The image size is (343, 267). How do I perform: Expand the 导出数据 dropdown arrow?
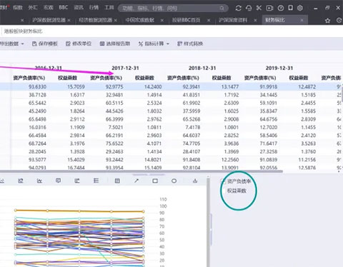pos(22,44)
